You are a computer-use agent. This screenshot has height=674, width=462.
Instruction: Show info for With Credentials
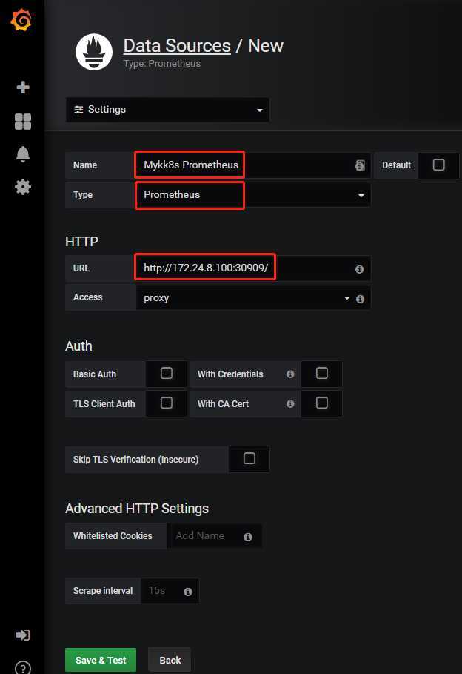pyautogui.click(x=290, y=374)
